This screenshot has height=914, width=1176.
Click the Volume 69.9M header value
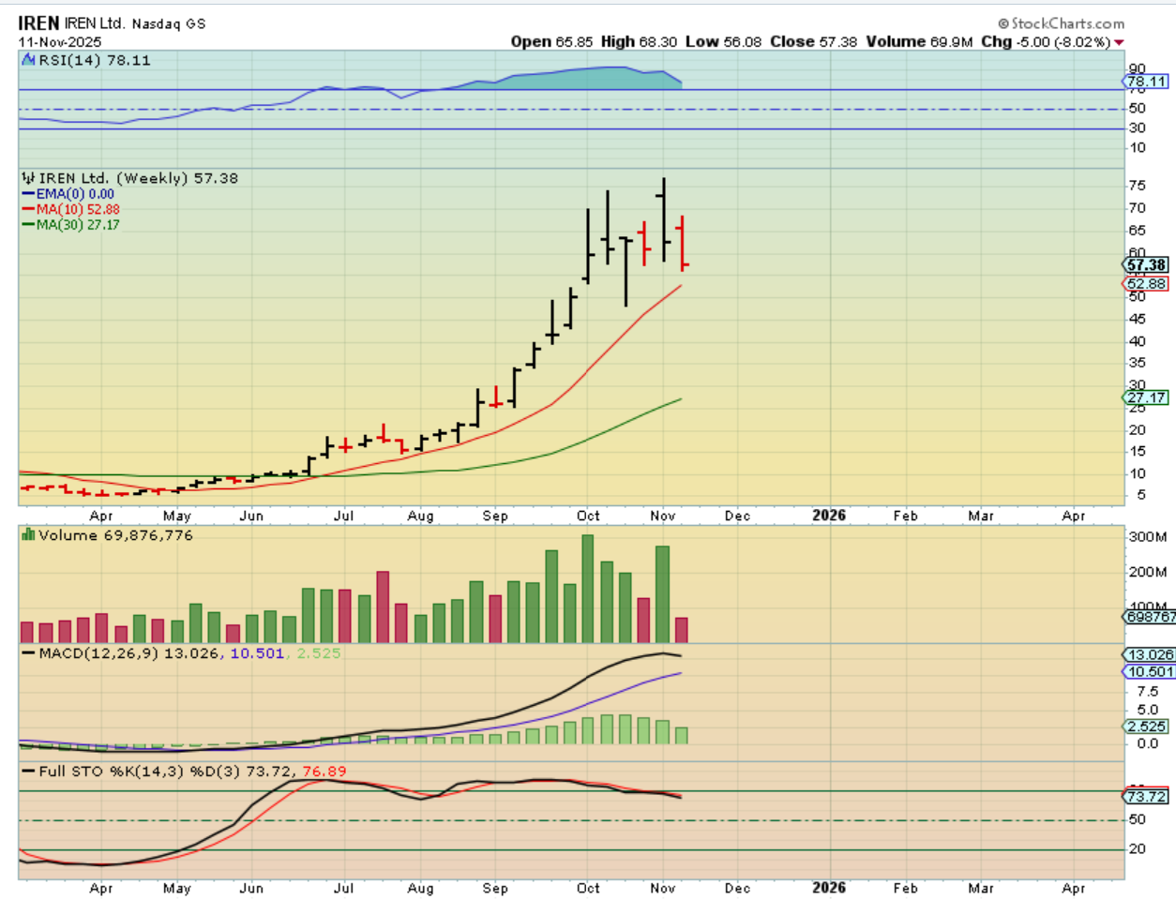919,42
